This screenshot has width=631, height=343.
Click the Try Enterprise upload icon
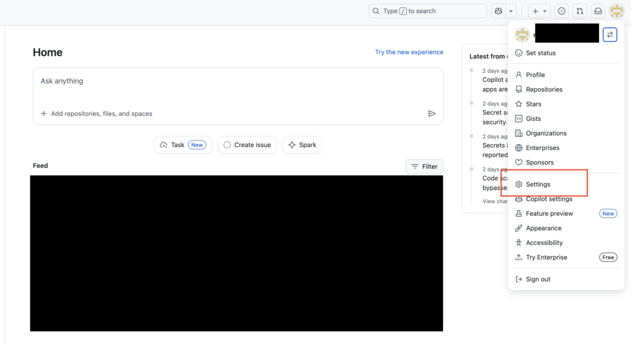pyautogui.click(x=519, y=257)
